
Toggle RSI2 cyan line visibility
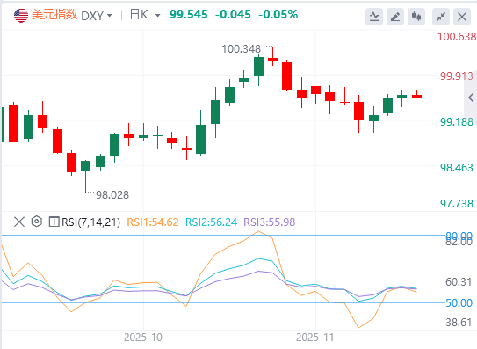[211, 222]
